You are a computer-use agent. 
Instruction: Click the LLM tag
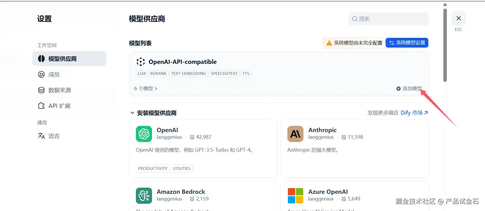click(x=142, y=74)
